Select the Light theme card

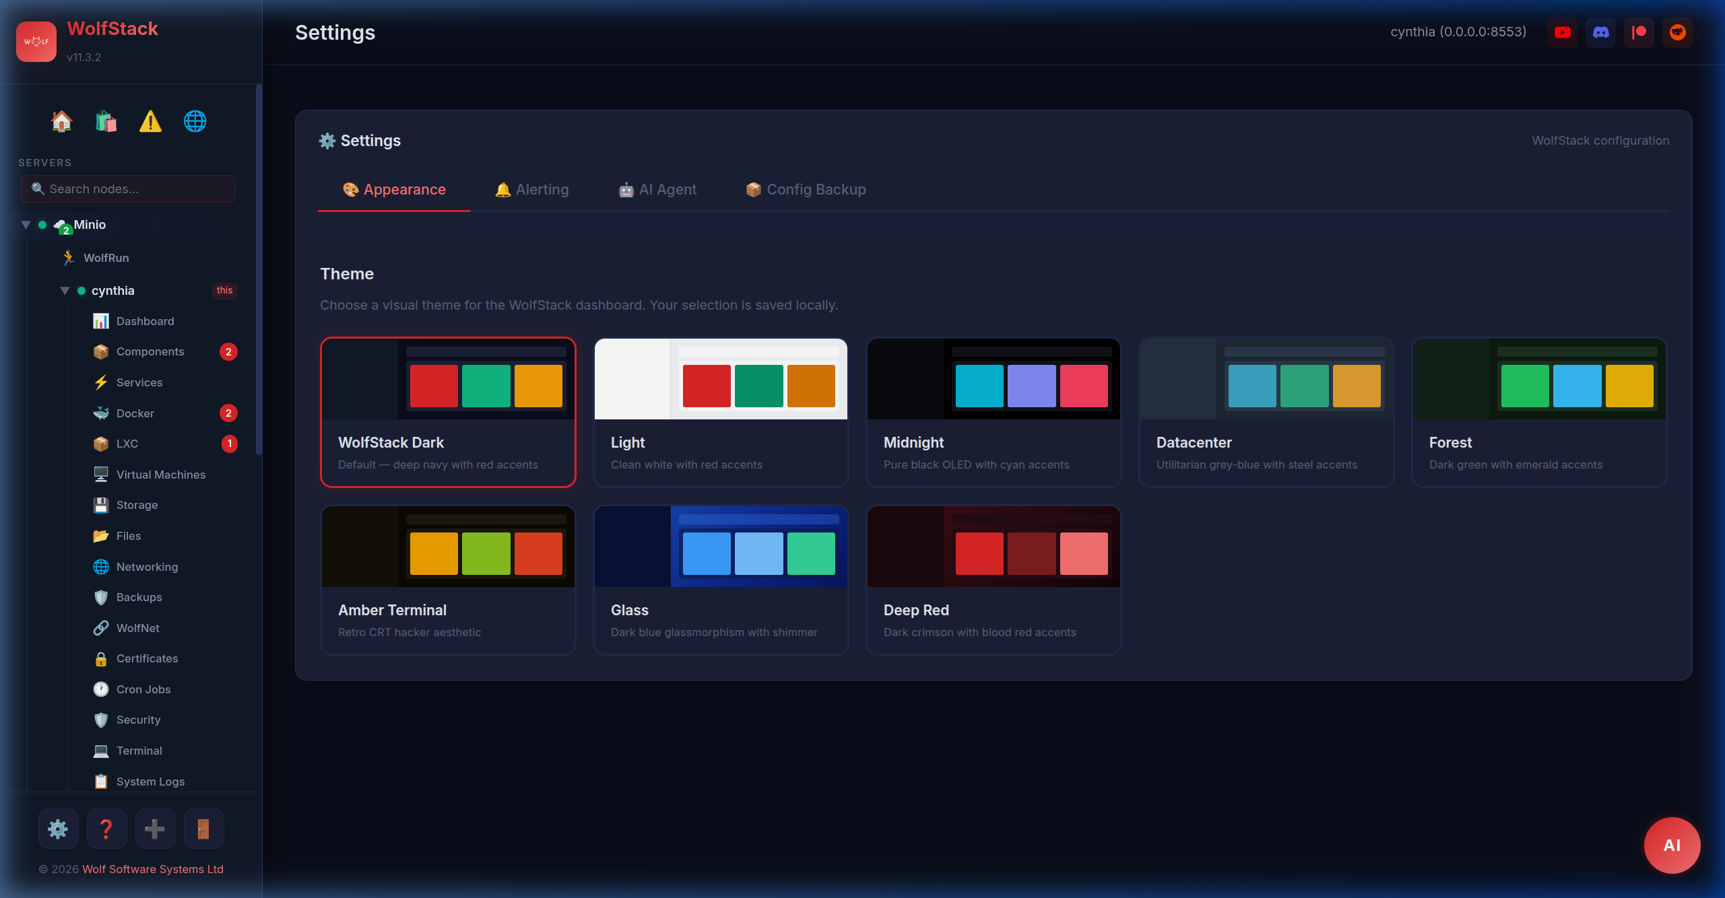click(x=721, y=412)
